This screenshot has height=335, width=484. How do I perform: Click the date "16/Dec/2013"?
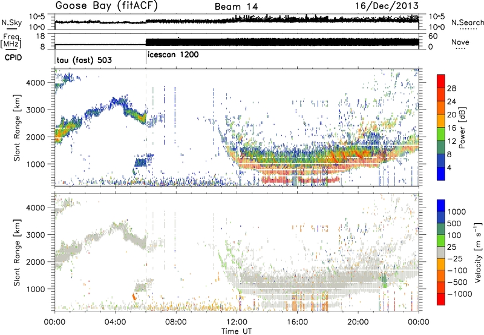[x=387, y=5]
